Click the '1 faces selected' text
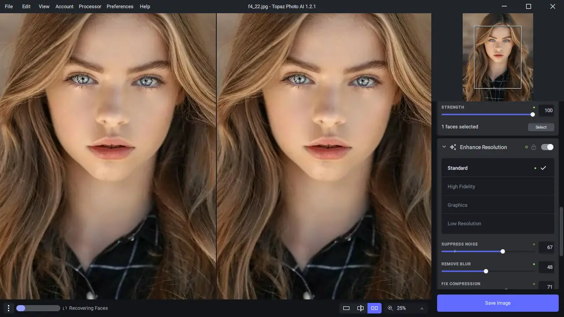Screen dimensions: 564x317 click(x=460, y=127)
